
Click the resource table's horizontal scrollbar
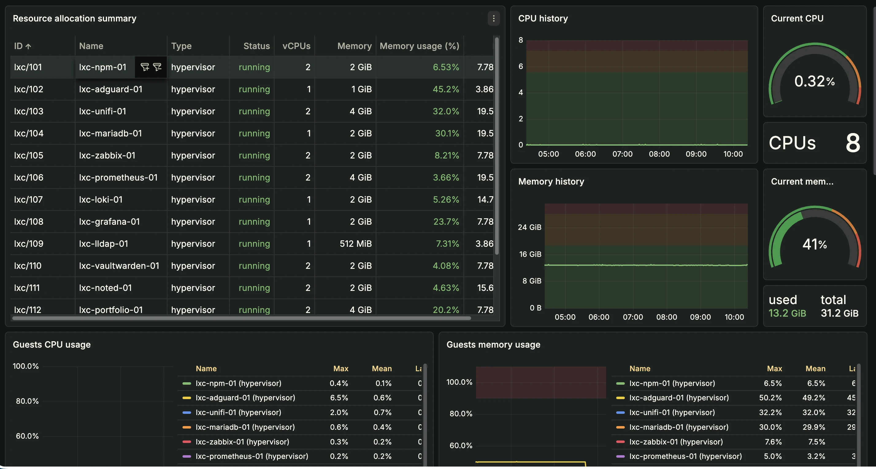tap(241, 318)
